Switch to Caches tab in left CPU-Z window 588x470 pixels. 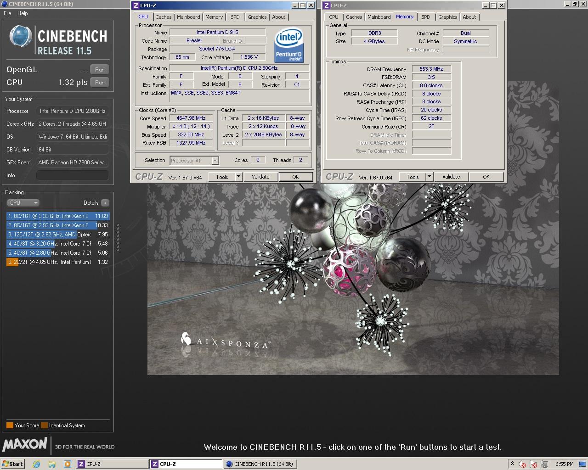tap(163, 17)
